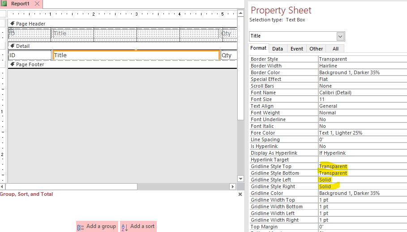The width and height of the screenshot is (407, 232).
Task: Switch to the Format tab
Action: (x=258, y=48)
